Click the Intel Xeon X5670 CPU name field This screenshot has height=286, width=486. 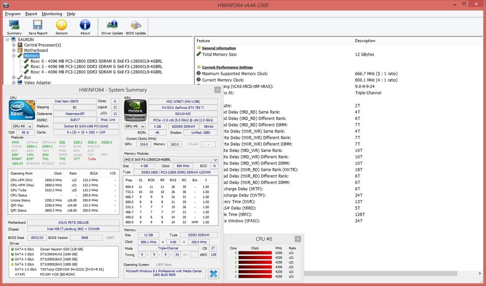coord(66,101)
